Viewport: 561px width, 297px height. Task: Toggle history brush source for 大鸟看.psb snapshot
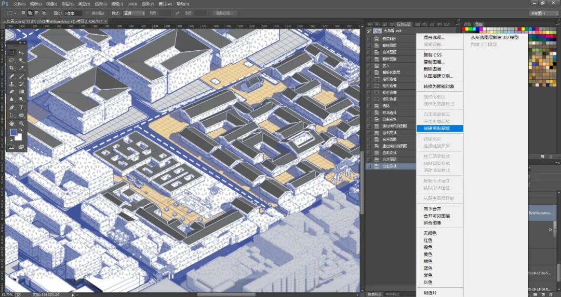369,31
